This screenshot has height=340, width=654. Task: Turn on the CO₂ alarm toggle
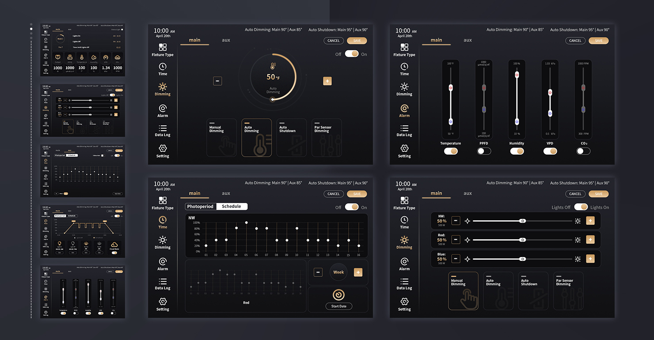583,151
